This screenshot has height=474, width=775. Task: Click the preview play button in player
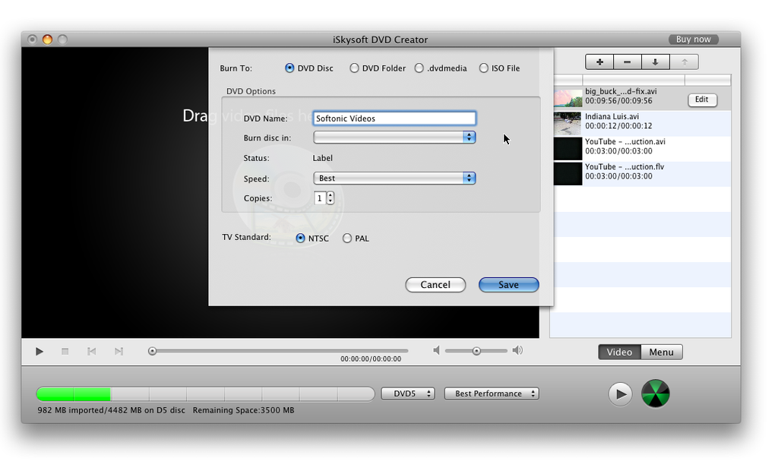(x=40, y=352)
